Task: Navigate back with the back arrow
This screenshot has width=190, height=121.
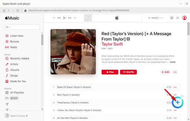Action: tap(9, 11)
